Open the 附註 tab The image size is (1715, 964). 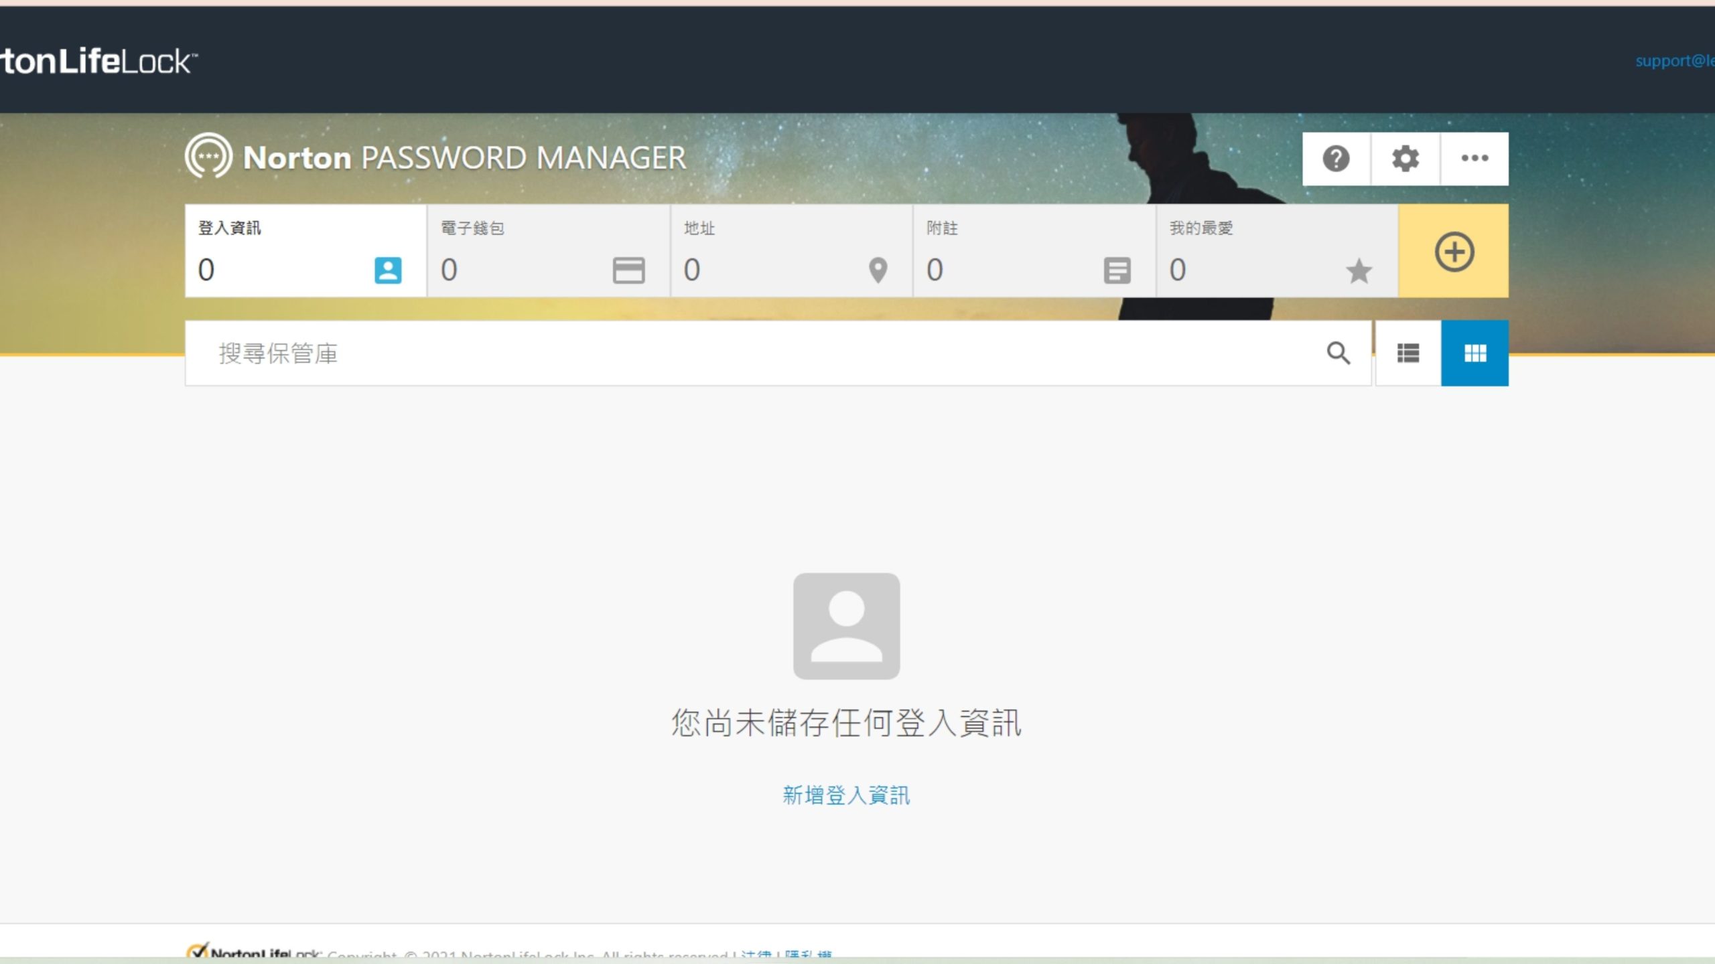click(1034, 251)
